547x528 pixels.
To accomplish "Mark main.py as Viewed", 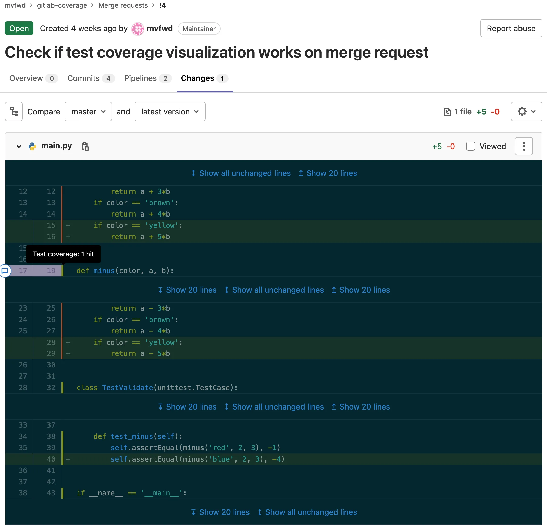I will tap(470, 146).
